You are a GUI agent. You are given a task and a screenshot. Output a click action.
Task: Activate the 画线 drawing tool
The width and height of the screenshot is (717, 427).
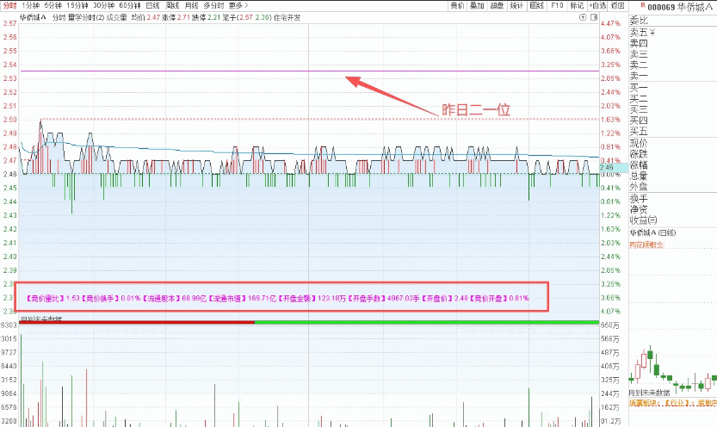click(x=537, y=5)
